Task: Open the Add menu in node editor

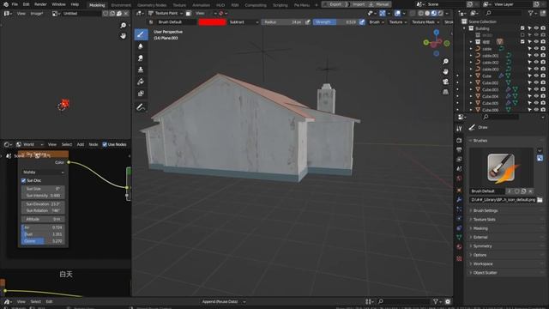Action: point(80,144)
